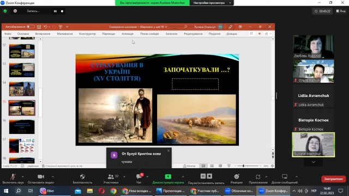Image resolution: width=349 pixels, height=196 pixels.
Task: Switch to Reading view icon in status bar
Action: [x=220, y=166]
